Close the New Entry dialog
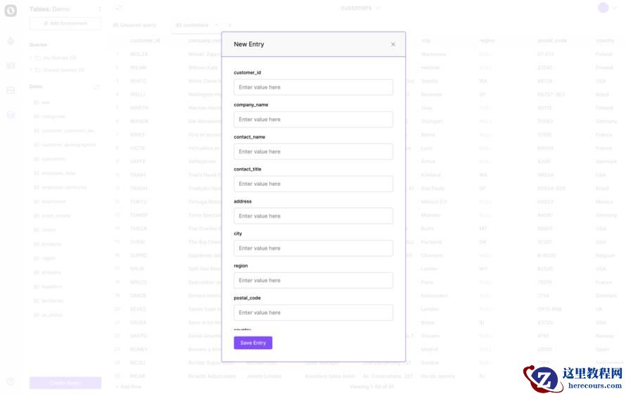 [393, 44]
